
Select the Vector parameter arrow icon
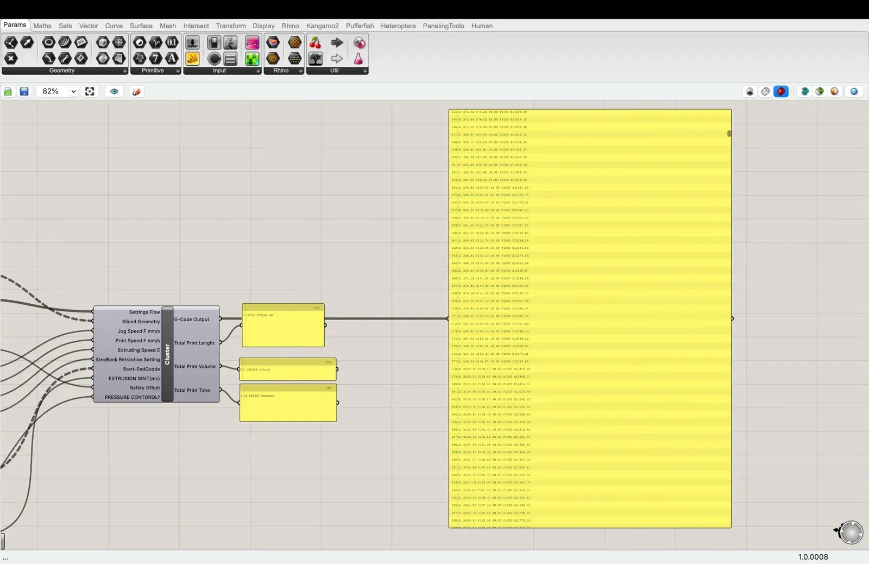point(27,42)
